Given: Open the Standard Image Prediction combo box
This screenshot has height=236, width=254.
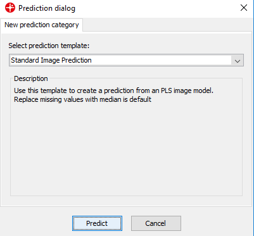Looking at the screenshot, I should (126, 60).
